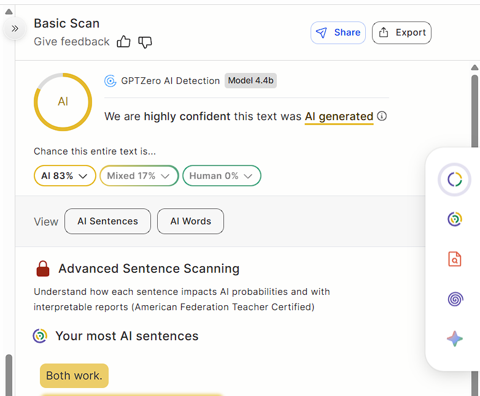The width and height of the screenshot is (480, 396).
Task: Click the Share button
Action: pos(338,33)
